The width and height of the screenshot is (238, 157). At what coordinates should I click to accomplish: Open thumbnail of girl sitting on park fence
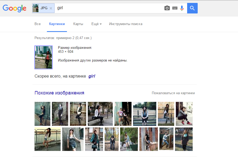click(145, 114)
